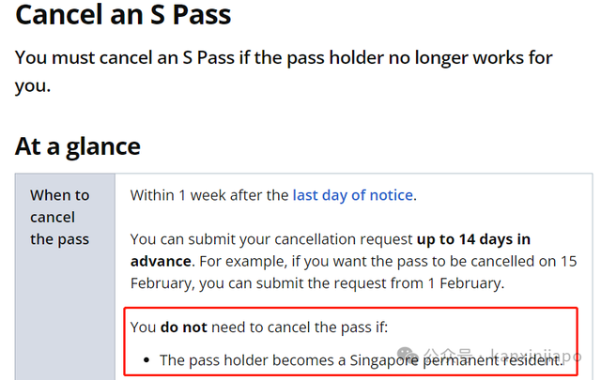Image resolution: width=601 pixels, height=380 pixels.
Task: Click the 'Cancel an S Pass' heading
Action: click(x=123, y=15)
